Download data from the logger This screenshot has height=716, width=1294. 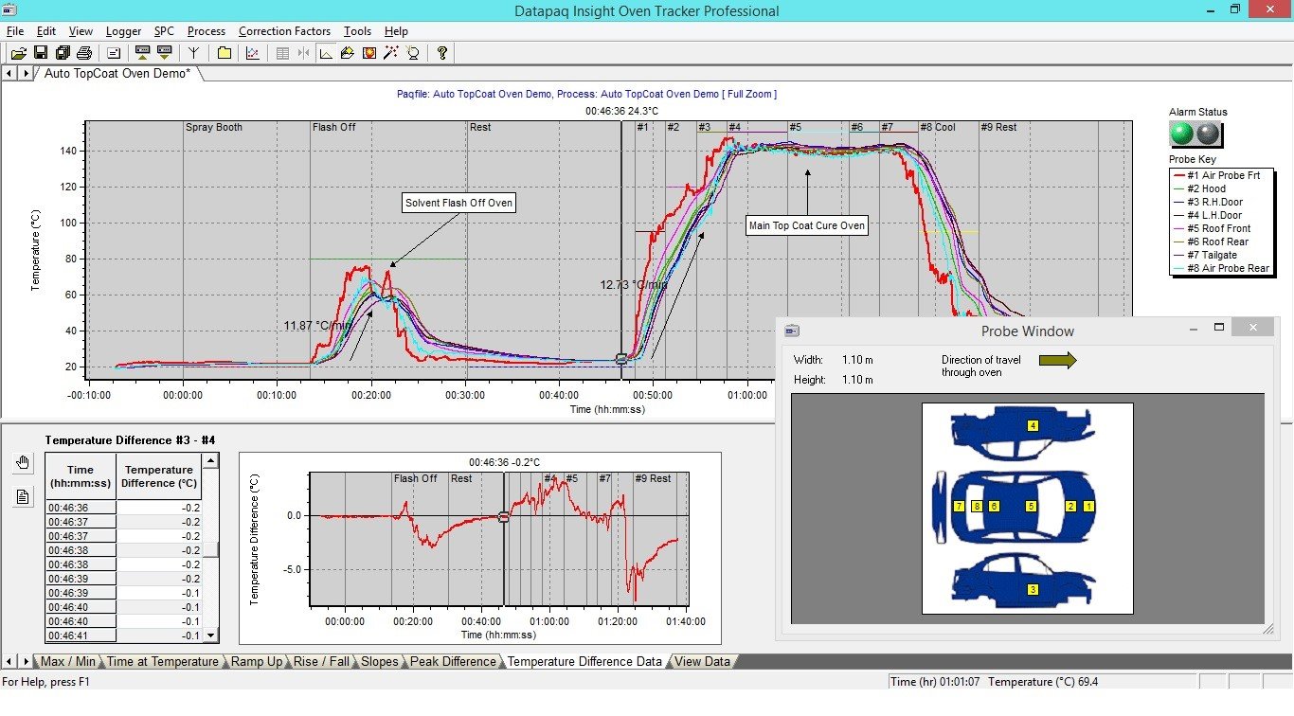(x=163, y=52)
